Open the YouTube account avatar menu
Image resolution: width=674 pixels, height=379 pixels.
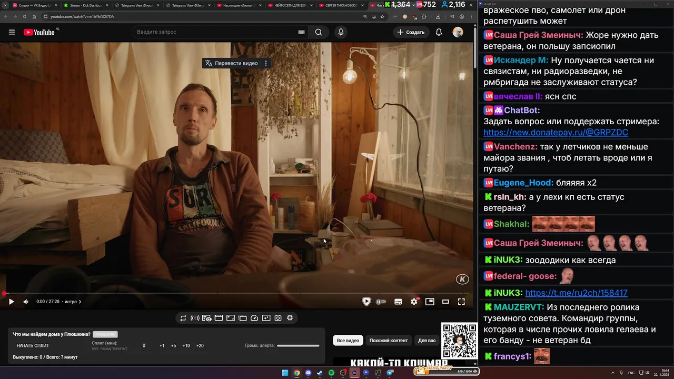458,32
